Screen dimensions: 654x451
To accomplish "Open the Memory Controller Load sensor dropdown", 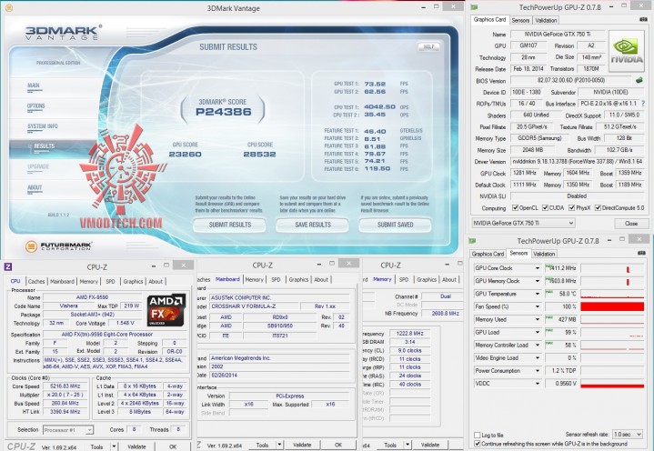I will point(538,346).
